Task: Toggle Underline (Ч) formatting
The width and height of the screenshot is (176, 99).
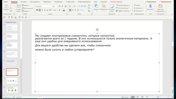Action: pyautogui.click(x=42, y=10)
